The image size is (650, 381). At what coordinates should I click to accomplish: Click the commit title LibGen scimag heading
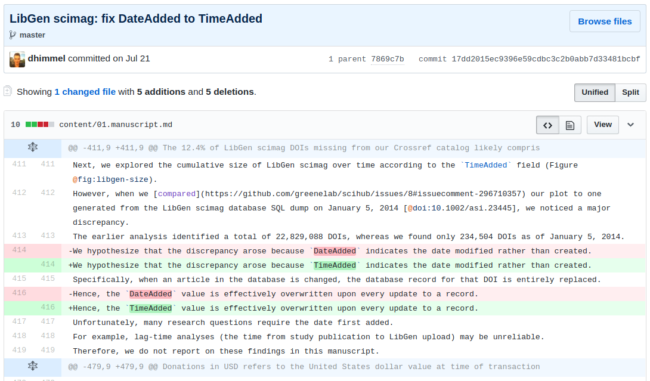pos(136,18)
